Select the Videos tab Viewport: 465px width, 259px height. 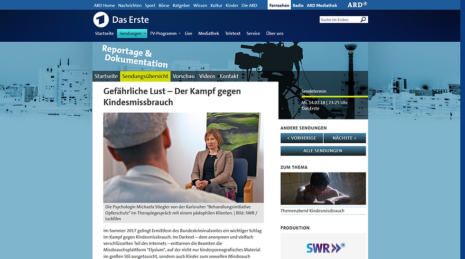207,76
